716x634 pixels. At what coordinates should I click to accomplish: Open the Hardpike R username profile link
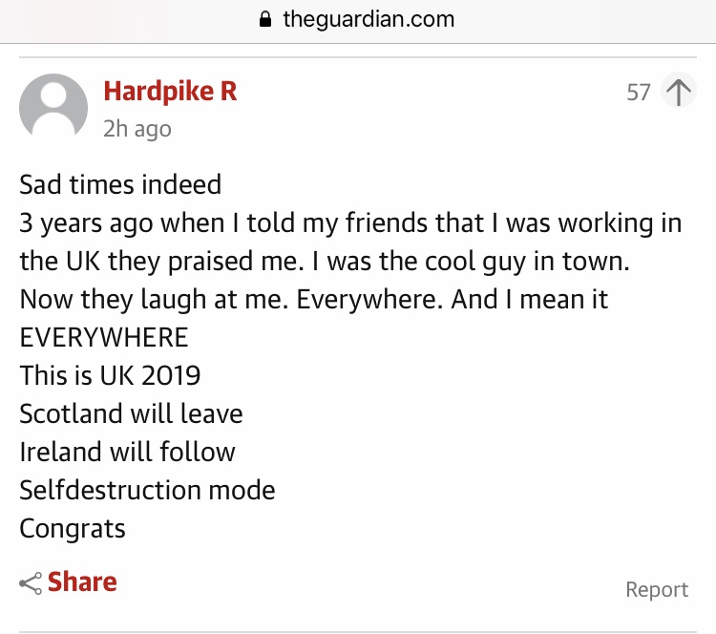click(170, 92)
